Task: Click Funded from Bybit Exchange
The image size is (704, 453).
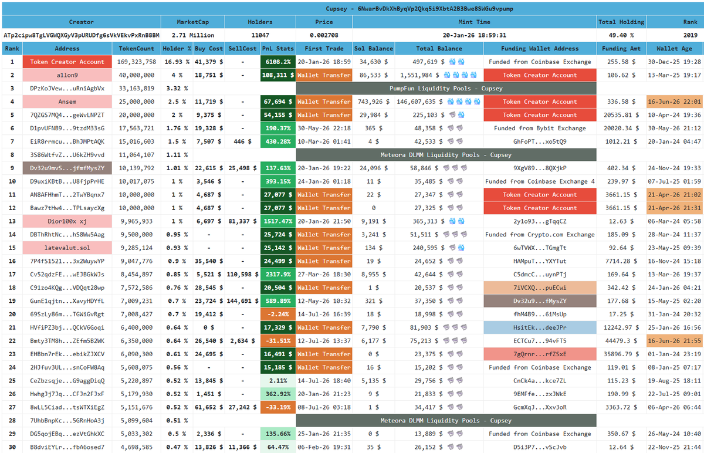Action: pos(540,128)
